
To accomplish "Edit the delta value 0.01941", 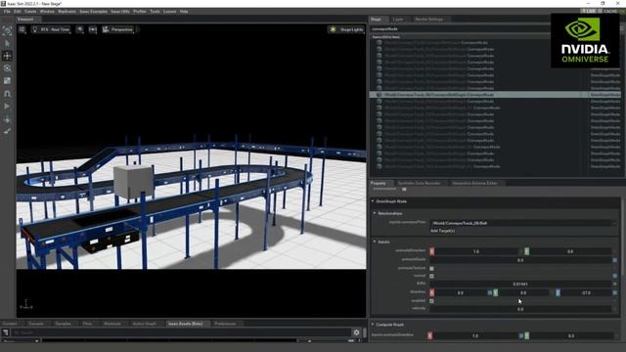I will [x=520, y=285].
